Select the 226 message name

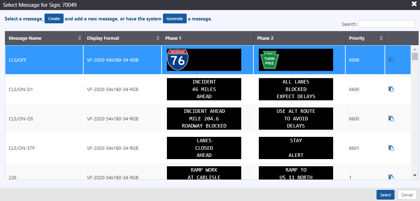click(12, 177)
